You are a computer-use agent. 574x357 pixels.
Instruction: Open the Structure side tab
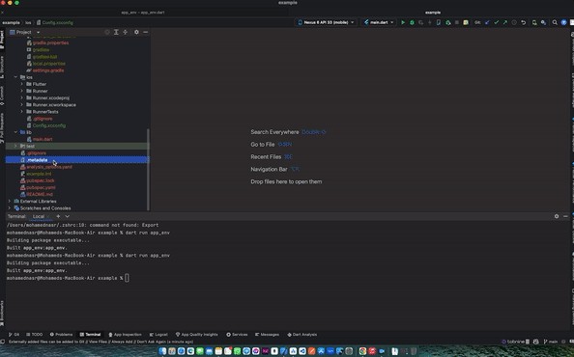[2, 67]
